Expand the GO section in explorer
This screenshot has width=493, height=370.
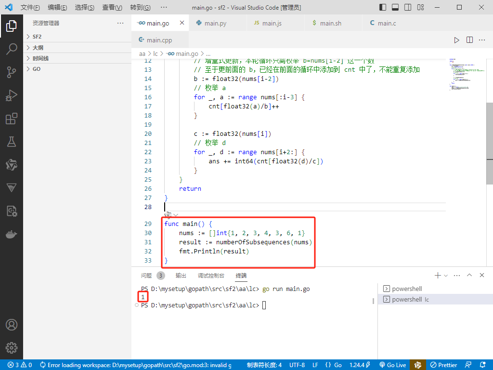(78, 69)
